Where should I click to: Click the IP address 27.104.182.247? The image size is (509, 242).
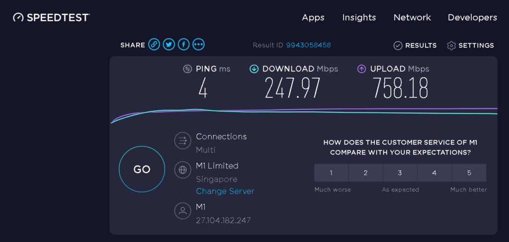point(223,220)
